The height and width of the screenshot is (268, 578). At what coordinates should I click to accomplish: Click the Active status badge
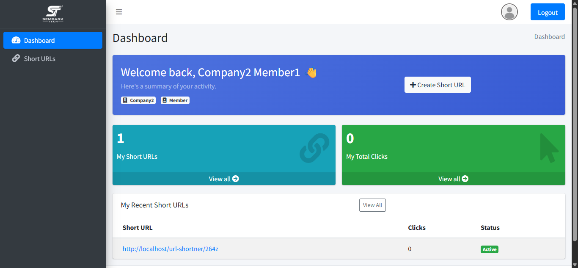[x=490, y=249]
